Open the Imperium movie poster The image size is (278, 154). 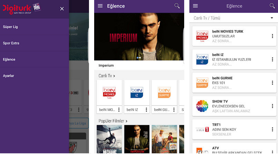pyautogui.click(x=137, y=139)
